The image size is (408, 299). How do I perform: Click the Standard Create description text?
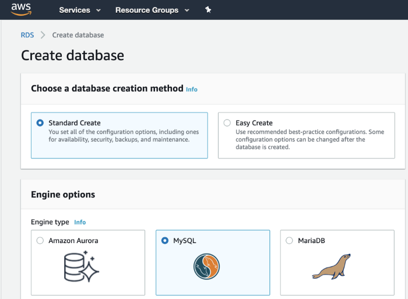pyautogui.click(x=124, y=136)
